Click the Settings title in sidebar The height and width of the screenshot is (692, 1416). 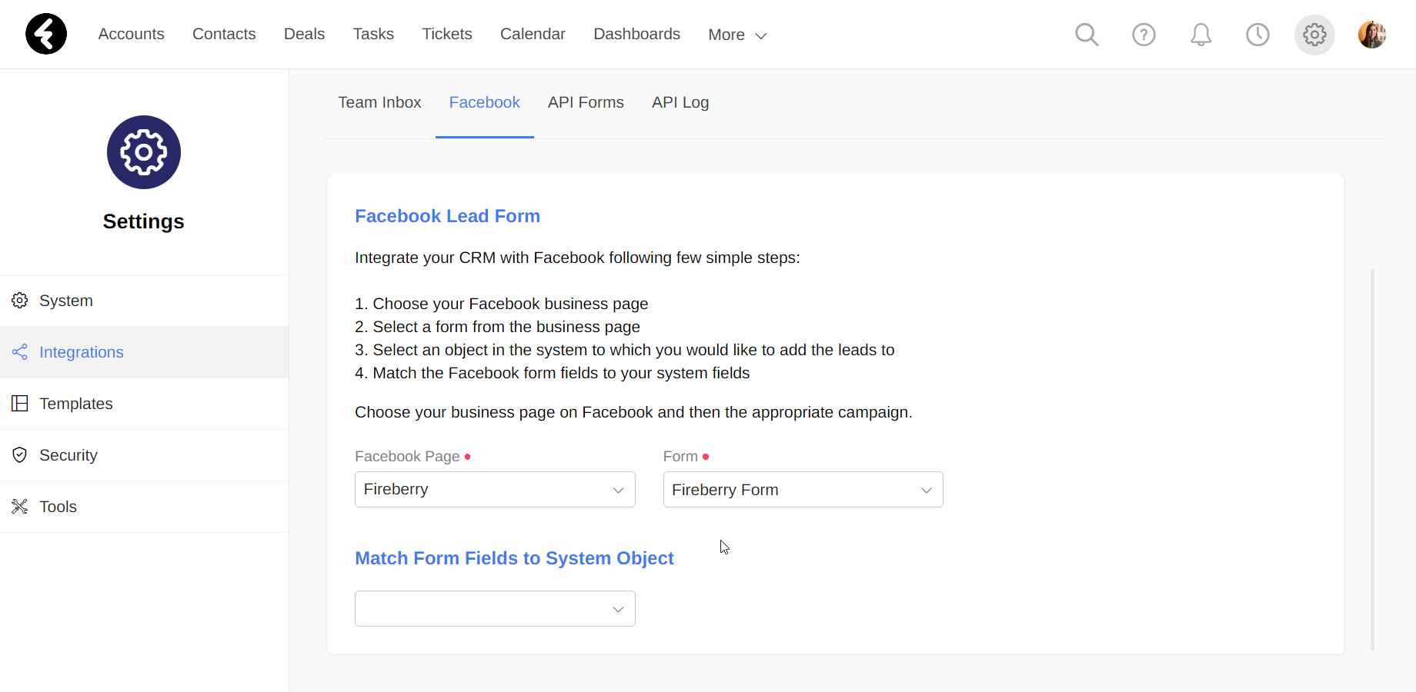[x=144, y=221]
